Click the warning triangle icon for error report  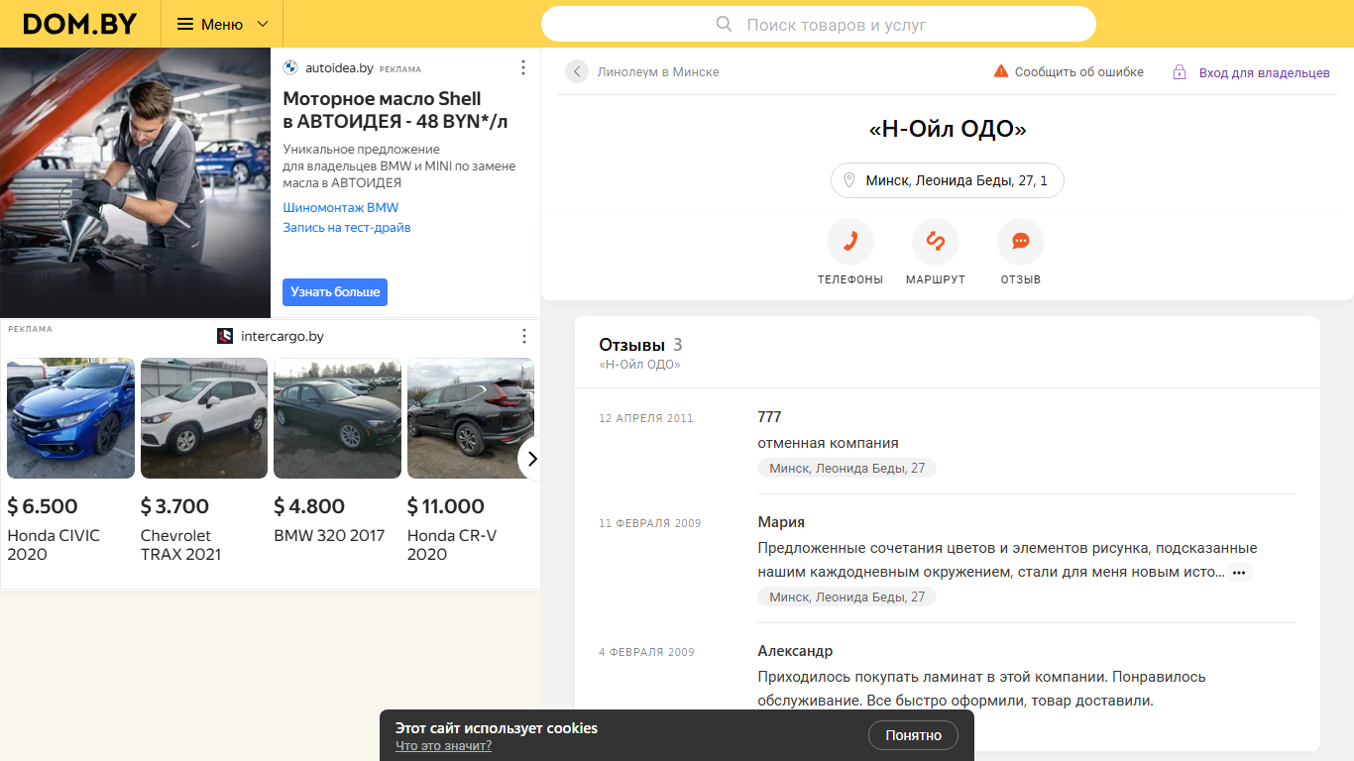coord(1001,71)
